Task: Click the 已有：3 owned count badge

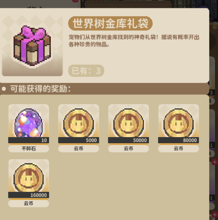Action: tap(86, 71)
